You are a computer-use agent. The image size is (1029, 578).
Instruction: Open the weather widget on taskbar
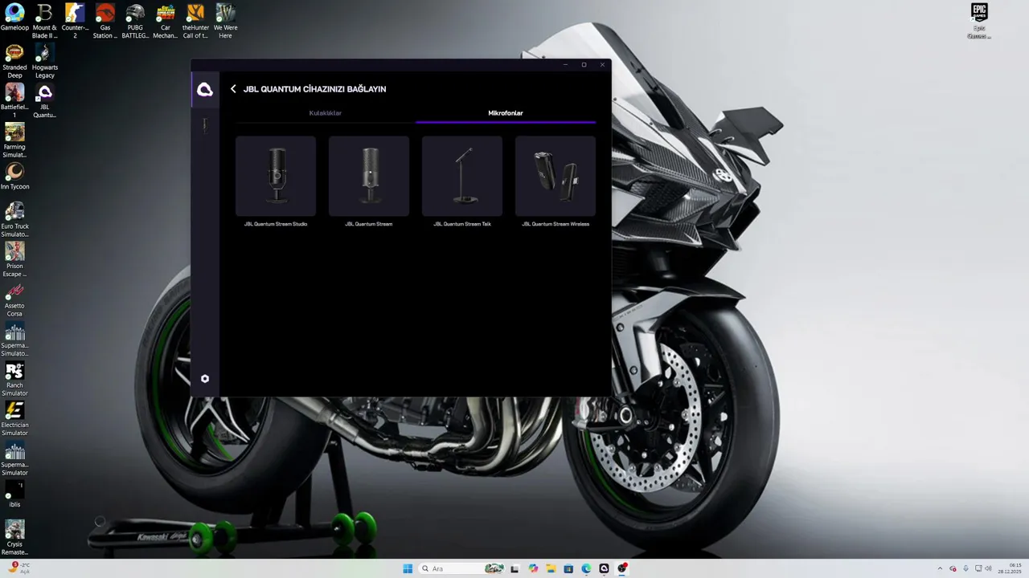pos(18,568)
